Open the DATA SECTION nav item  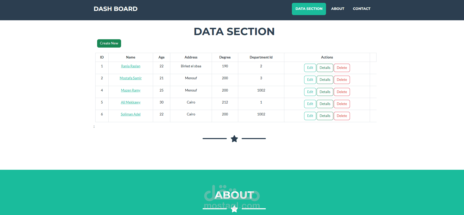tap(309, 9)
